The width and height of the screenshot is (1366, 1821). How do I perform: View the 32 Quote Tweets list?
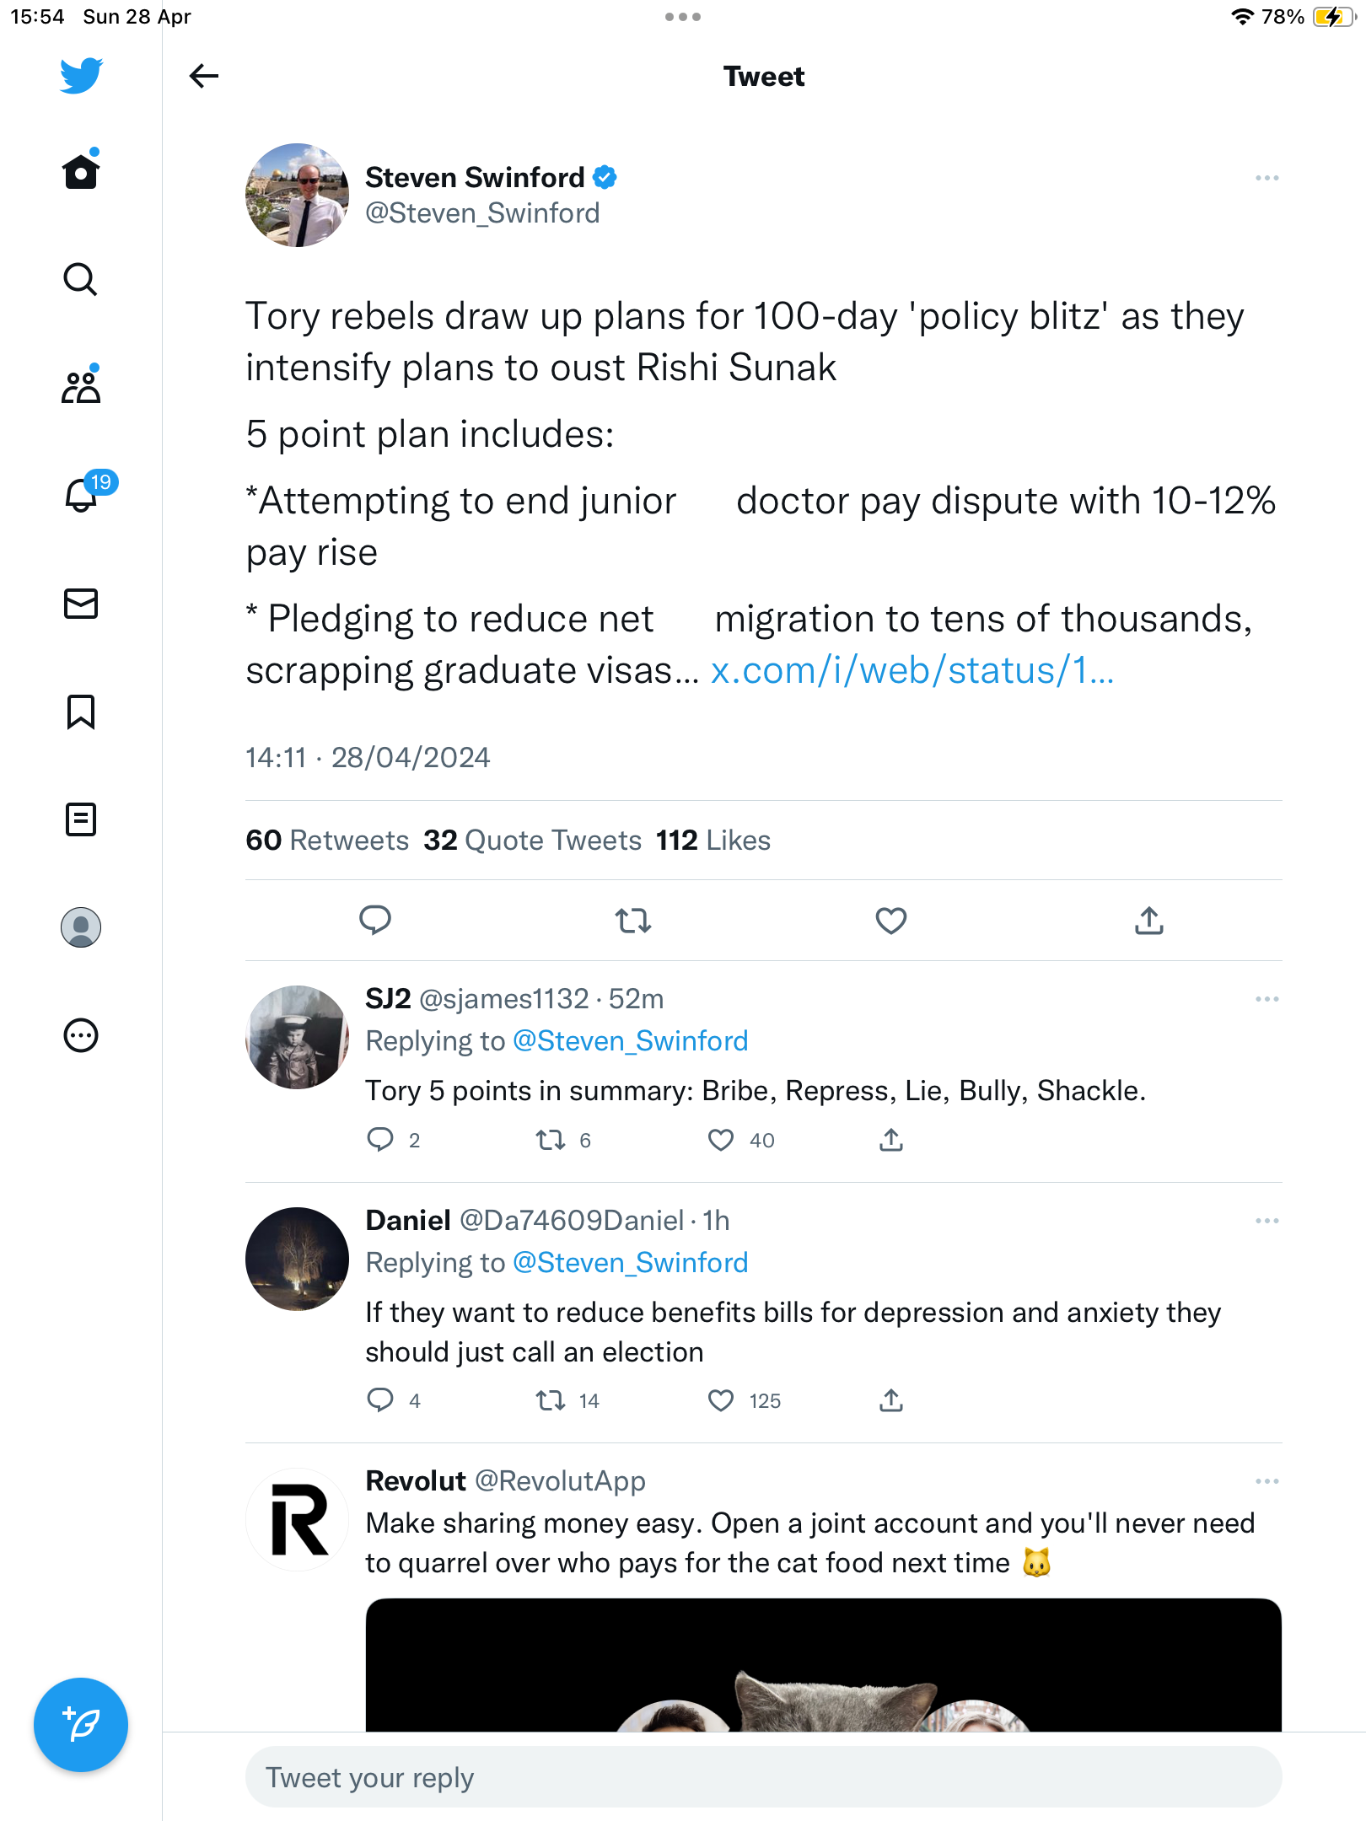point(532,841)
